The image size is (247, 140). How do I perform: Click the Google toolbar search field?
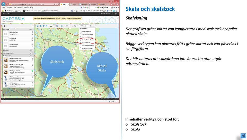click(93, 7)
